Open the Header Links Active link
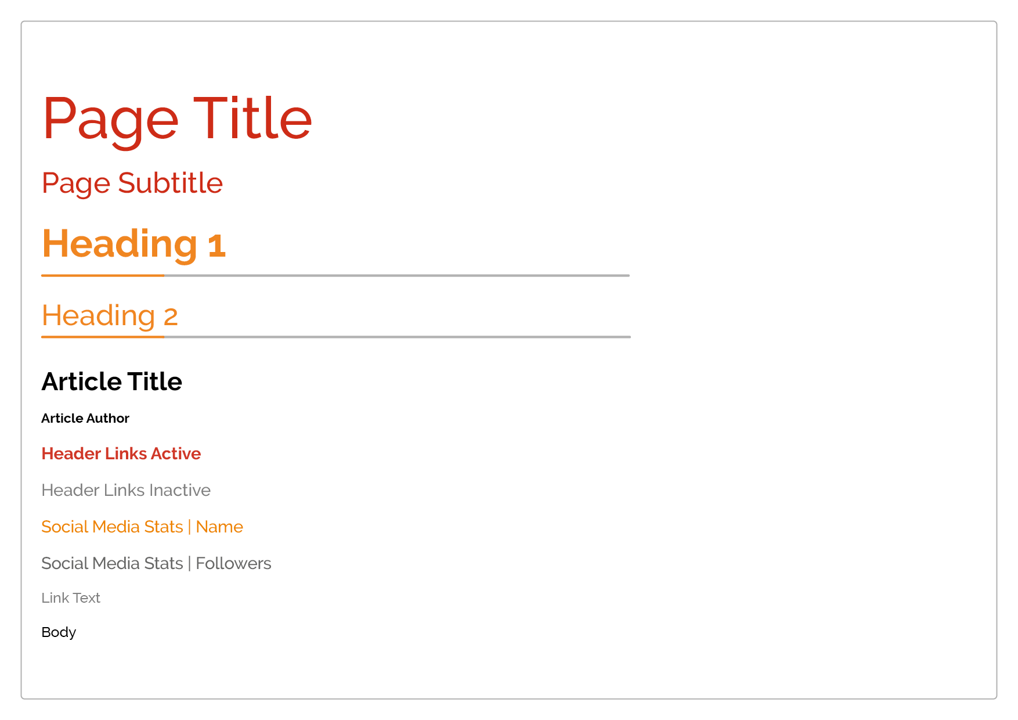 click(121, 453)
